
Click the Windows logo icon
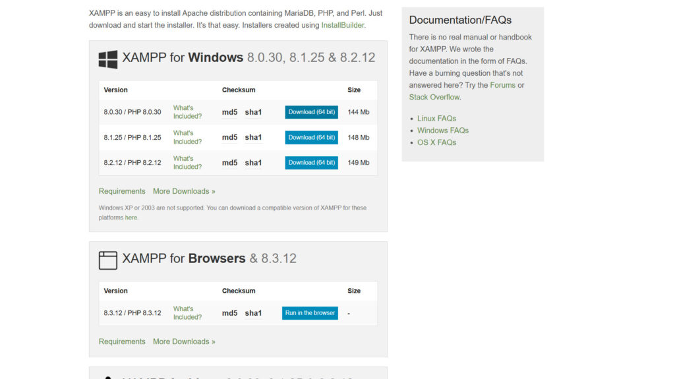point(108,59)
